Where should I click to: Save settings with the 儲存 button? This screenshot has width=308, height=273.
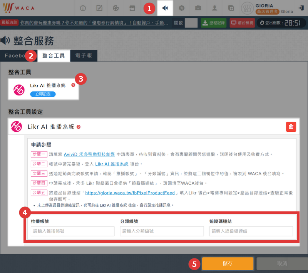pyautogui.click(x=228, y=264)
